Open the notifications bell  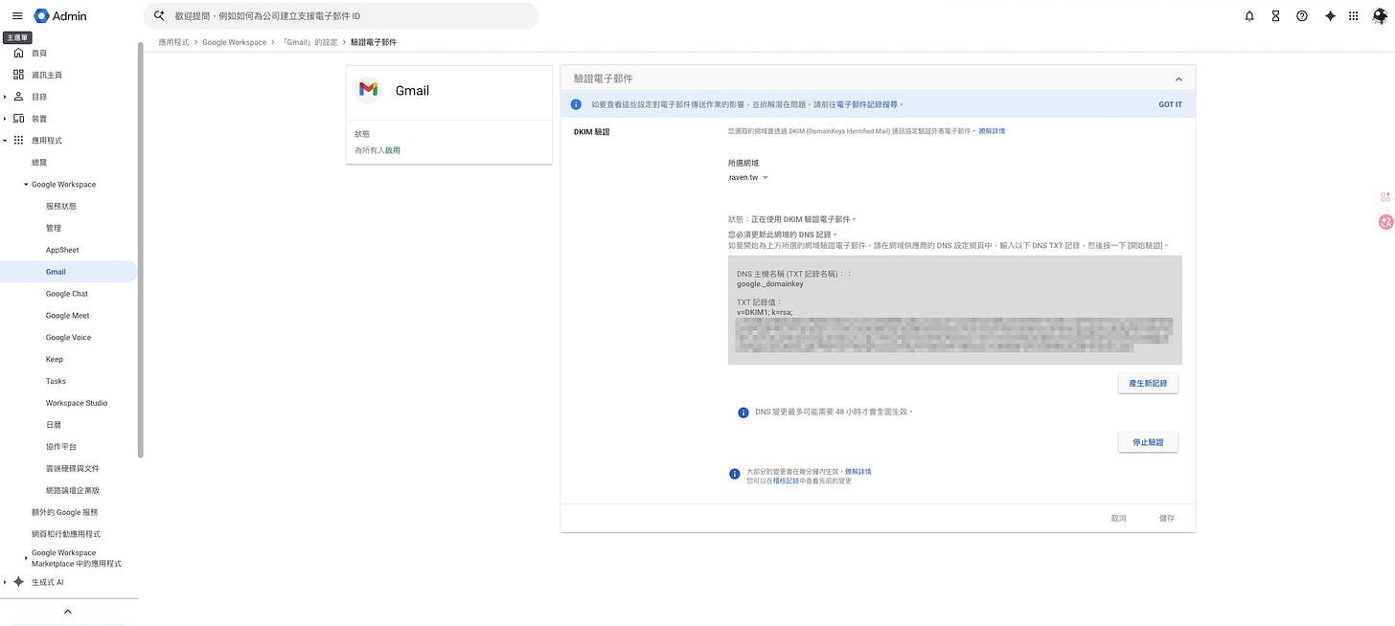pyautogui.click(x=1249, y=15)
